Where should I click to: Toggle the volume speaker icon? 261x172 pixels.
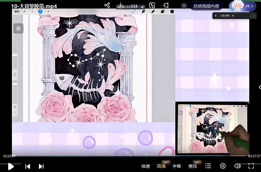(237, 166)
